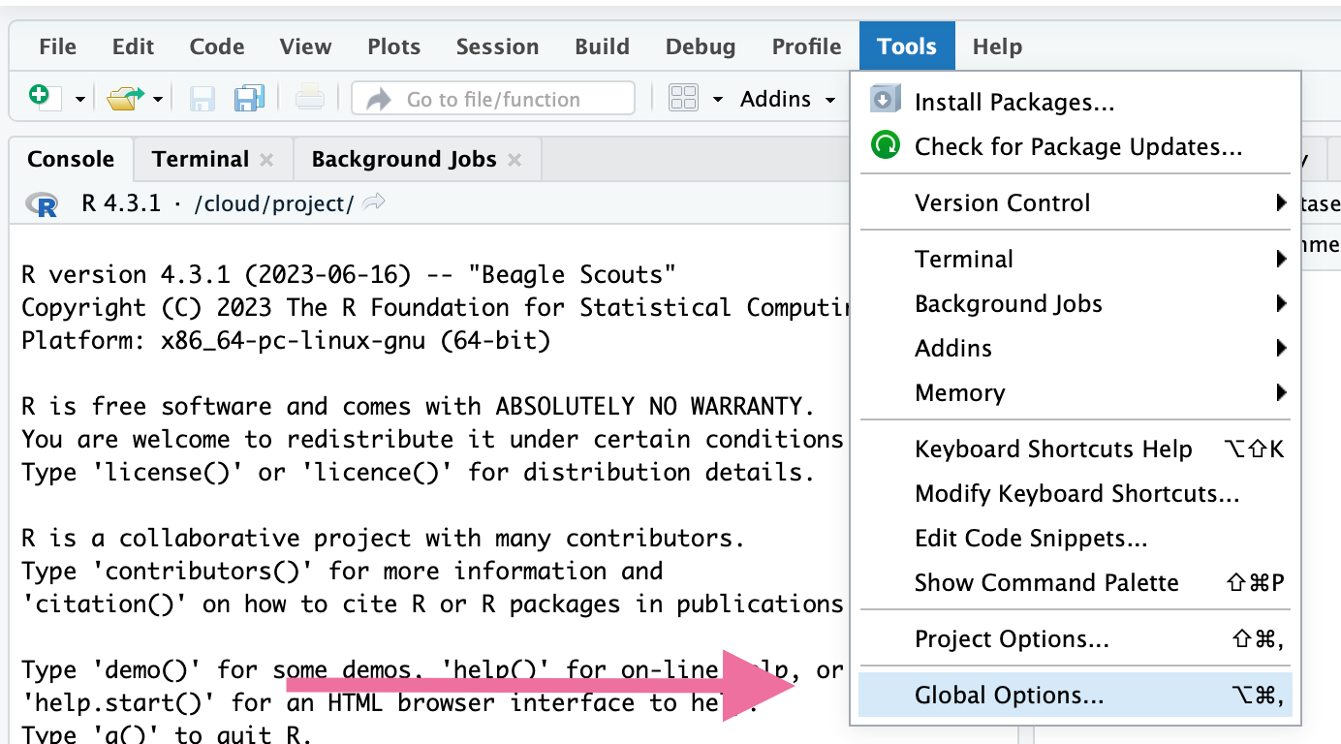Choose Modify Keyboard Shortcuts...
The width and height of the screenshot is (1341, 744).
click(x=1076, y=493)
